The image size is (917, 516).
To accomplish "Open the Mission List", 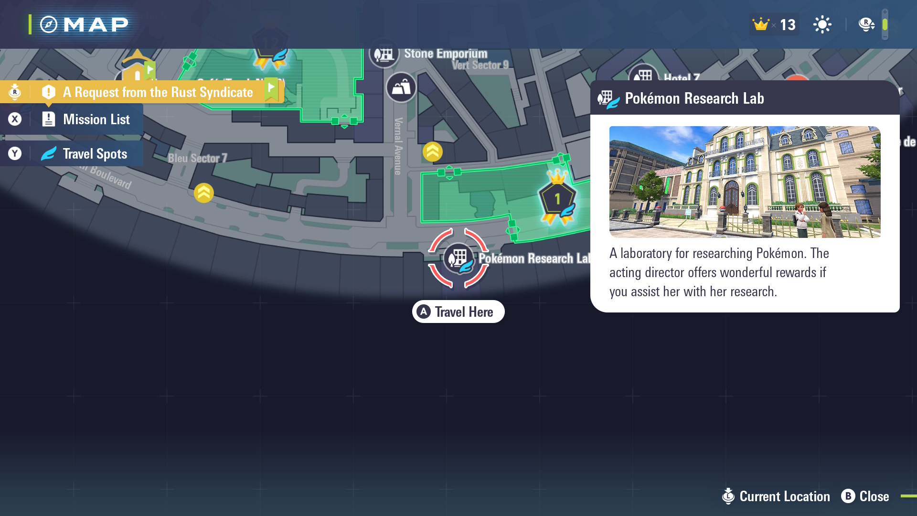I will coord(72,119).
